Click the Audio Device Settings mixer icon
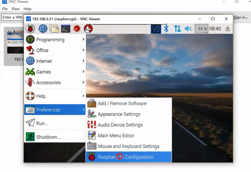The image size is (251, 172). [x=92, y=125]
